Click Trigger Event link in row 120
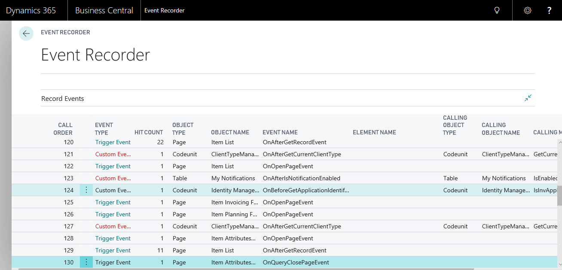Viewport: 562px width, 270px height. (113, 142)
